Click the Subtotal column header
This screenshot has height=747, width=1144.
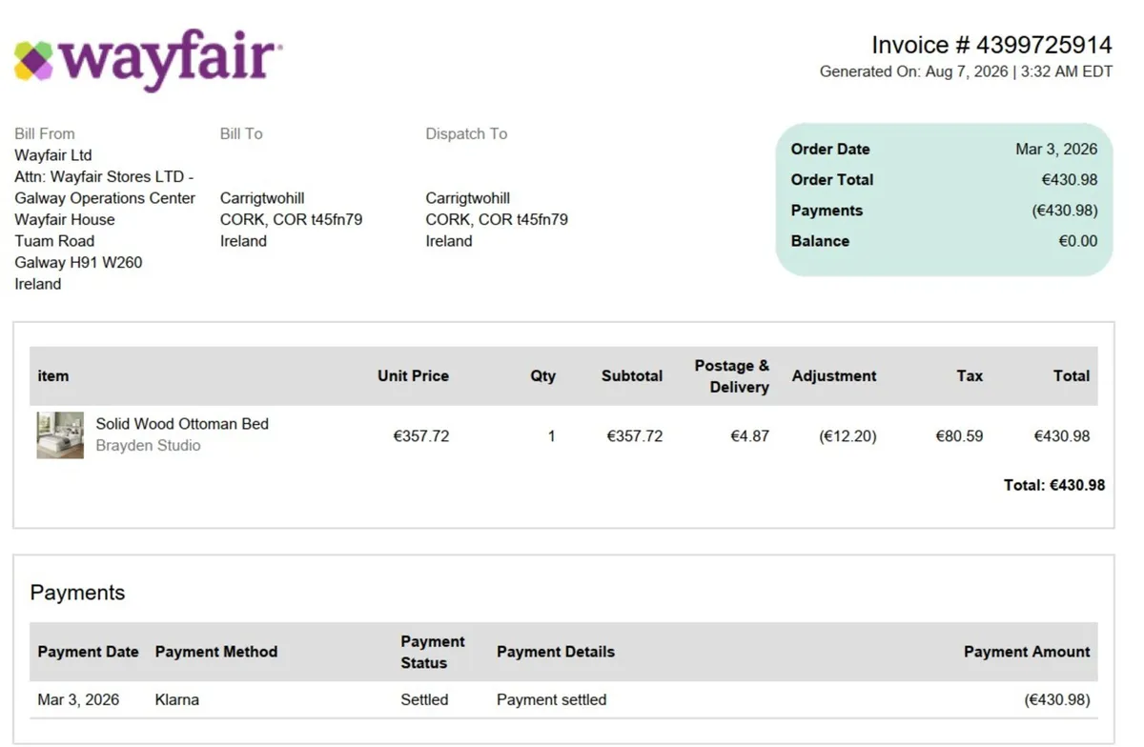632,375
